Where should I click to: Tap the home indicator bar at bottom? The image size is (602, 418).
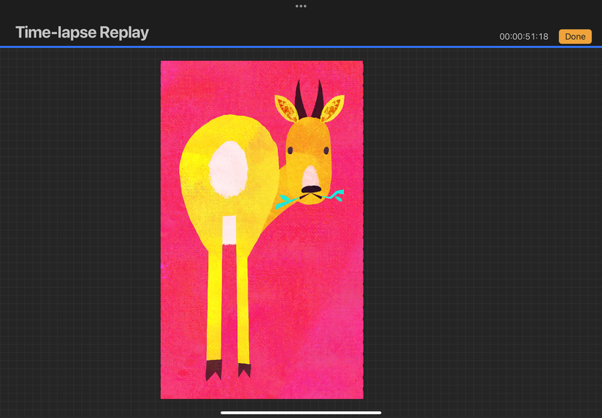pyautogui.click(x=301, y=412)
